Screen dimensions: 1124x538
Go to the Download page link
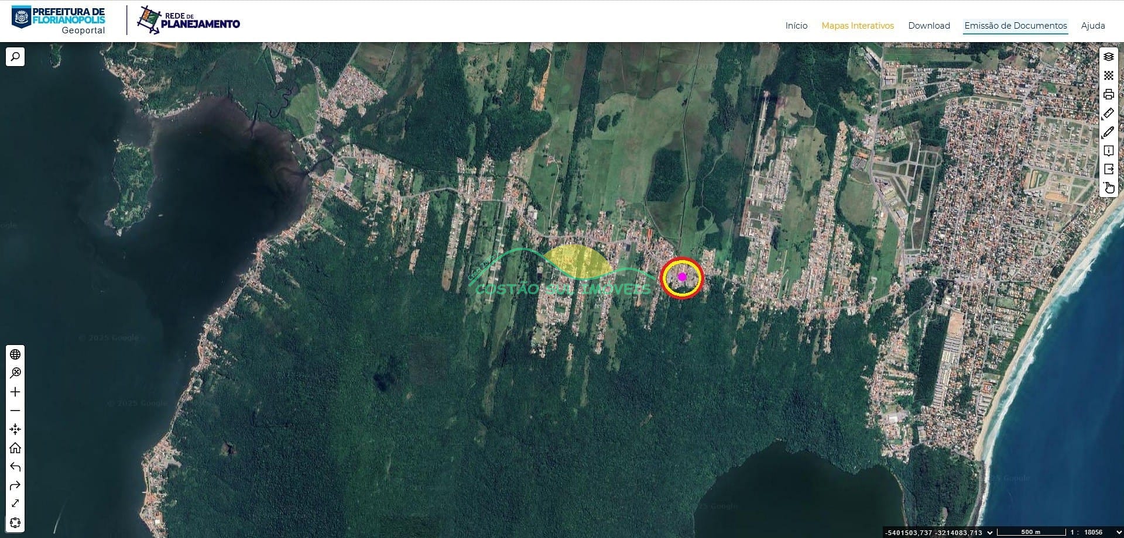pos(928,26)
